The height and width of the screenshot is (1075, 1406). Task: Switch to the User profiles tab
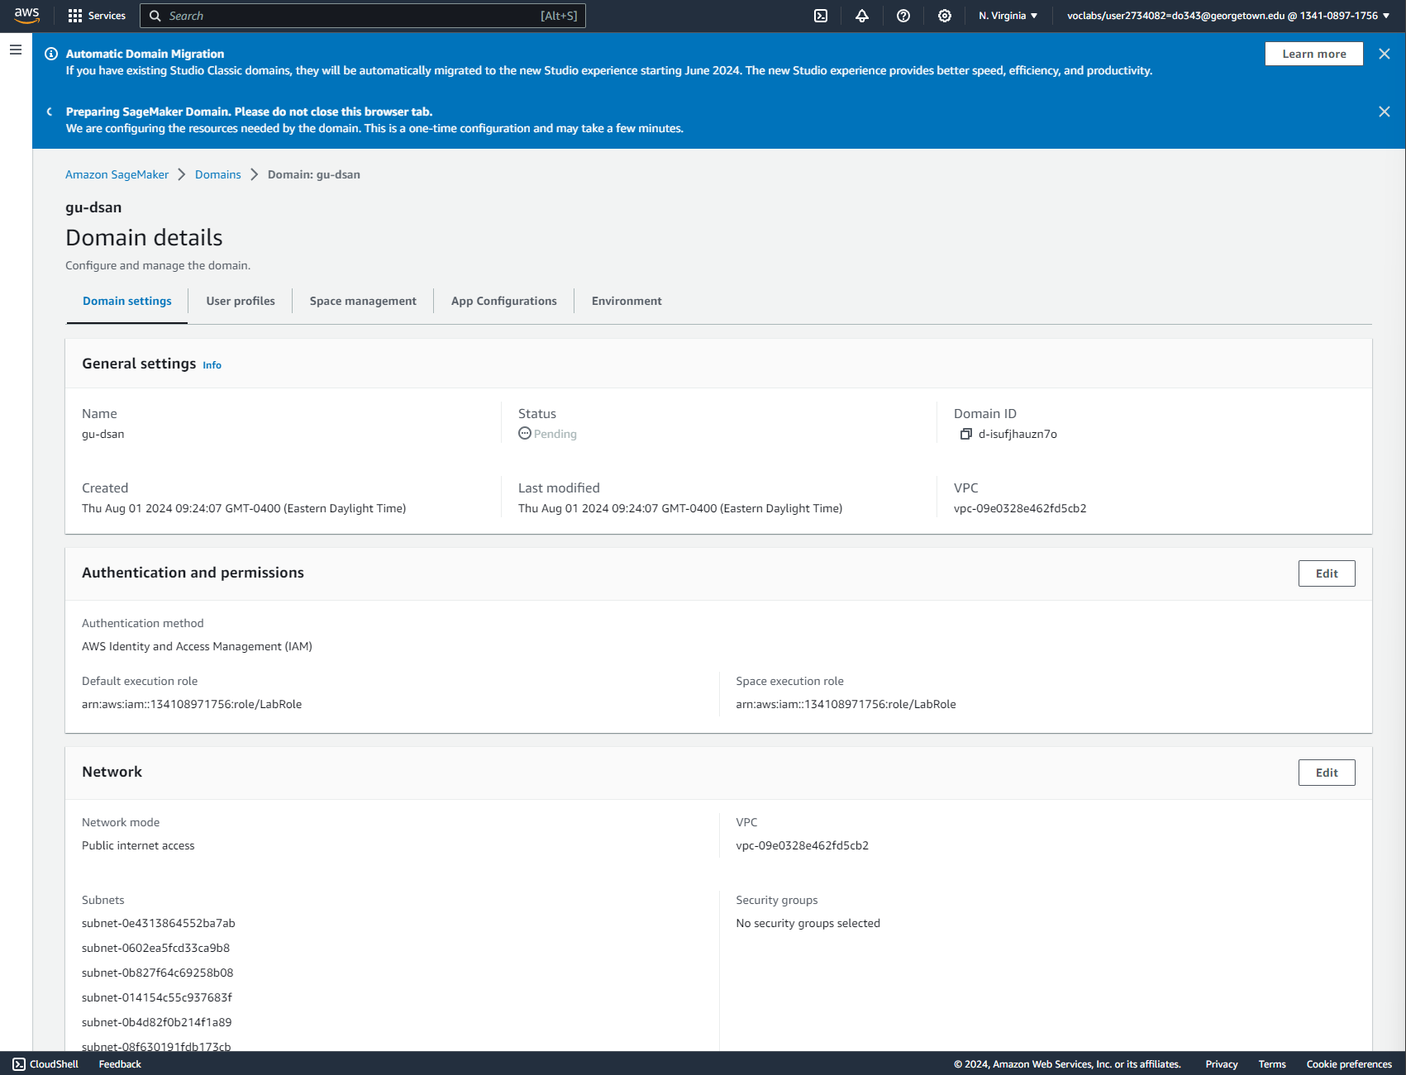tap(241, 301)
